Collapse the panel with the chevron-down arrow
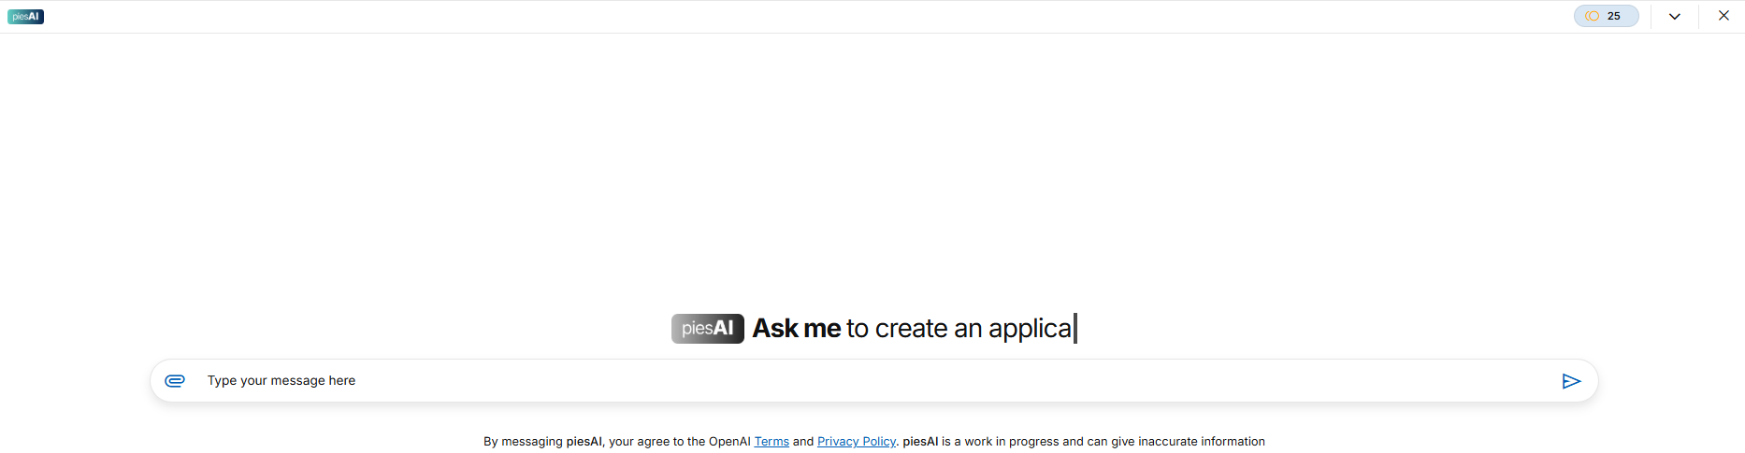The image size is (1745, 453). tap(1674, 16)
